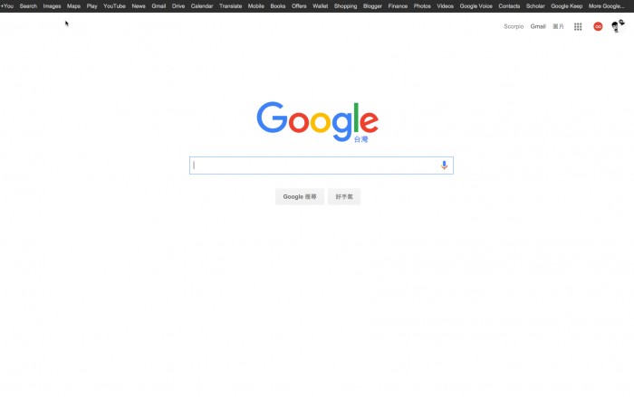634x397 pixels.
Task: Open the Gmail link beside Scorpio
Action: [538, 26]
